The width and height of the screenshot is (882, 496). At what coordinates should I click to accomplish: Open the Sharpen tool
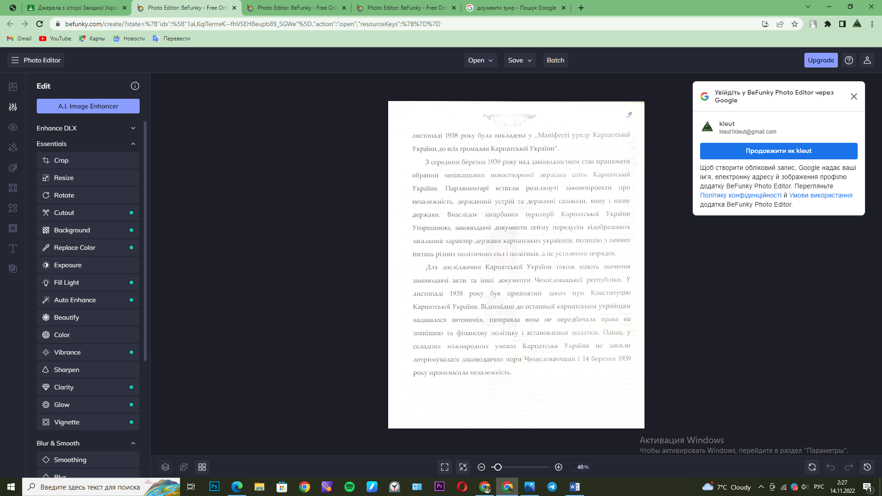click(88, 370)
